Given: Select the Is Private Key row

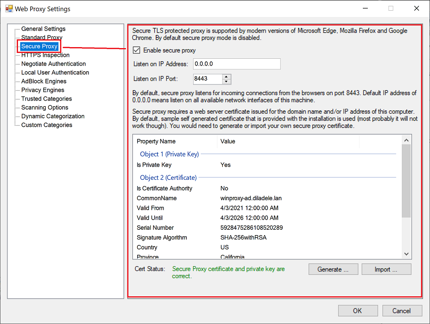Looking at the screenshot, I should click(x=267, y=165).
